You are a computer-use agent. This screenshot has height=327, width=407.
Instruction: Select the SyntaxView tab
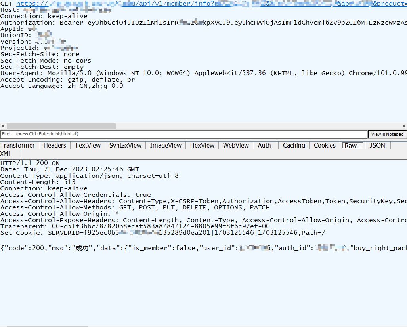click(125, 145)
